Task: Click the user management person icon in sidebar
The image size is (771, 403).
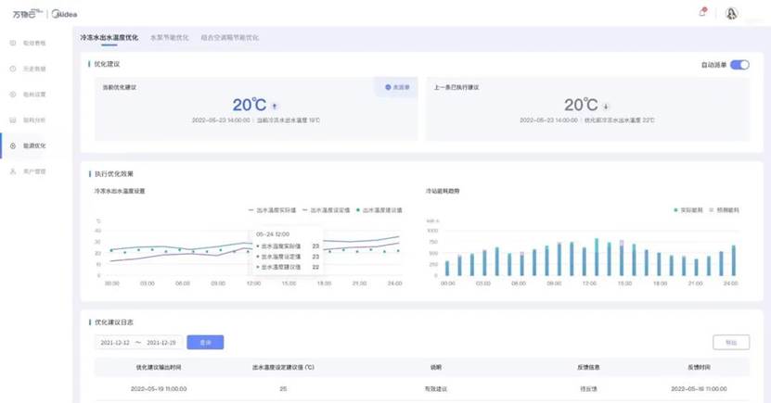Action: pos(13,171)
